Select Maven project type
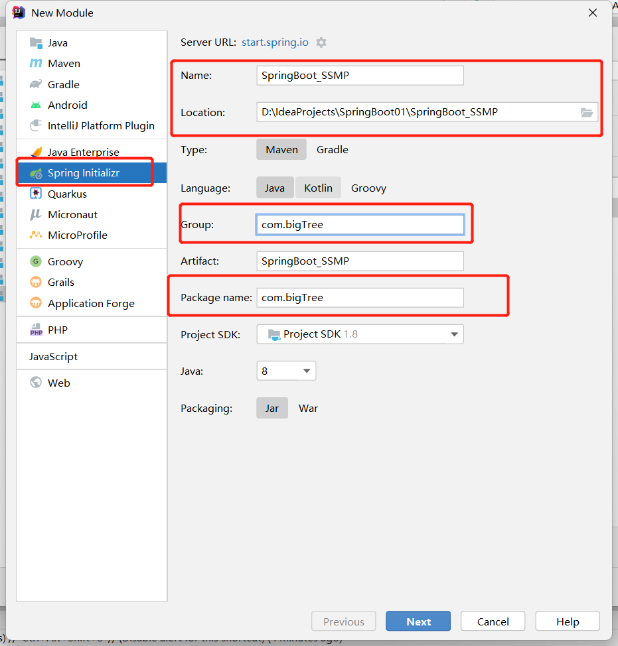The height and width of the screenshot is (646, 618). (x=281, y=149)
